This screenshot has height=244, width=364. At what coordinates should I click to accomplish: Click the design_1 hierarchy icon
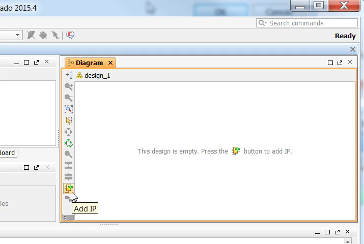coord(79,75)
